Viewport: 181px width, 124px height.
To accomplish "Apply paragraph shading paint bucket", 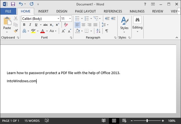I will pyautogui.click(x=77, y=31).
